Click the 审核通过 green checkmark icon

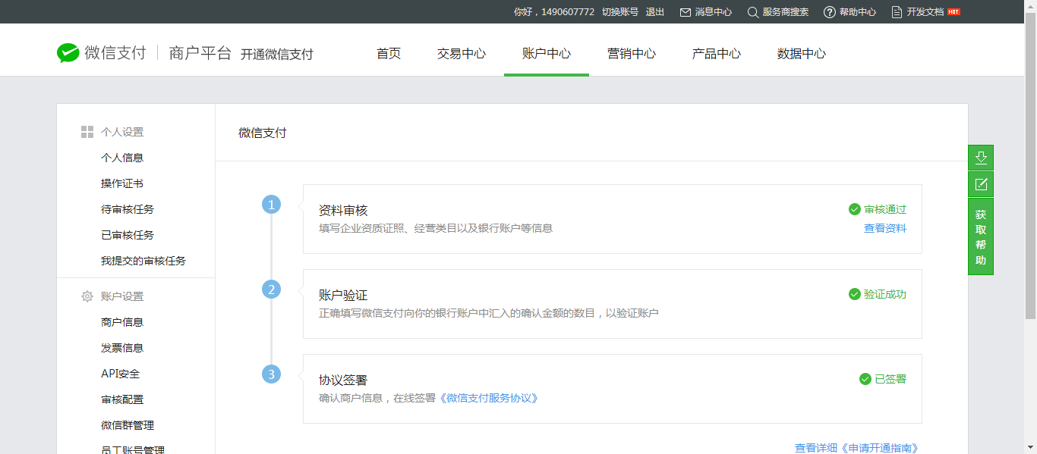tap(855, 209)
